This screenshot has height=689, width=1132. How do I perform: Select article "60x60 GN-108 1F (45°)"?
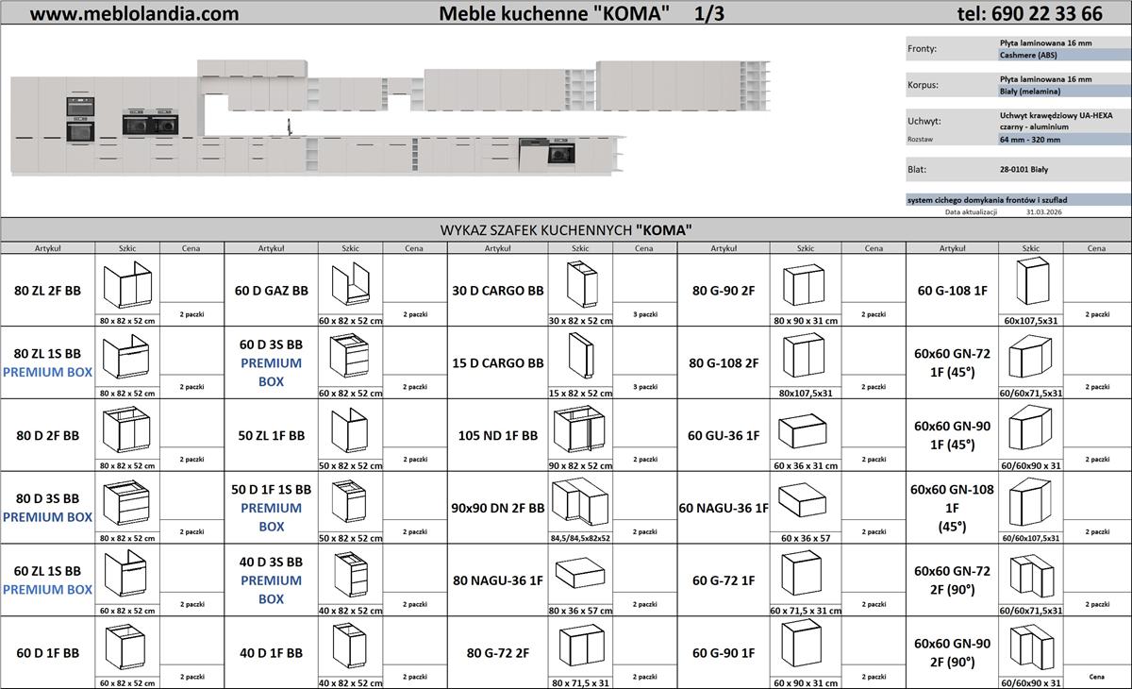[953, 509]
